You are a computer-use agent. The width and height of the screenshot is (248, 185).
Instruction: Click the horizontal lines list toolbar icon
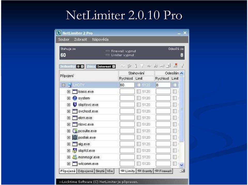click(x=129, y=66)
